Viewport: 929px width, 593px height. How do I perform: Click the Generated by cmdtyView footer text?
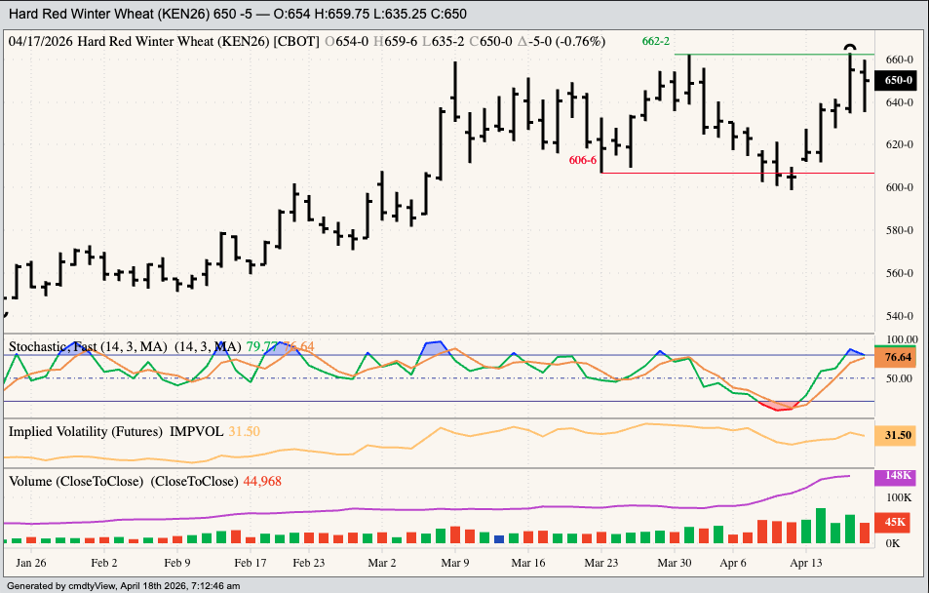coord(123,586)
